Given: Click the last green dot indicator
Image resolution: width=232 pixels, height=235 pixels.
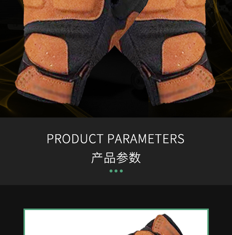Looking at the screenshot, I should tap(121, 171).
